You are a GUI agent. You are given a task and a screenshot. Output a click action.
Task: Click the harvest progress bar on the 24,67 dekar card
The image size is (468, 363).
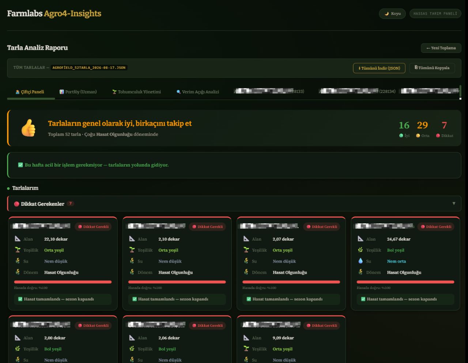click(x=405, y=282)
